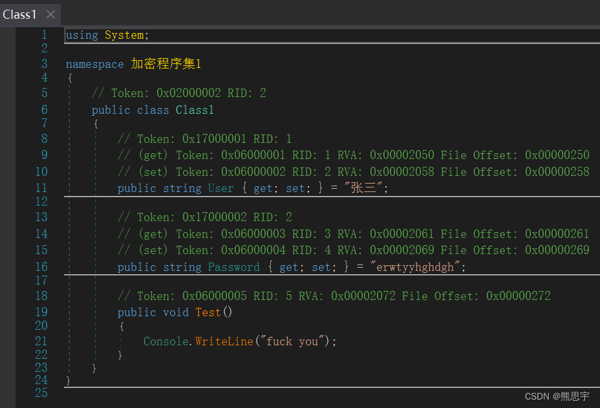Click line number 16 in the gutter
The image size is (600, 408).
41,266
